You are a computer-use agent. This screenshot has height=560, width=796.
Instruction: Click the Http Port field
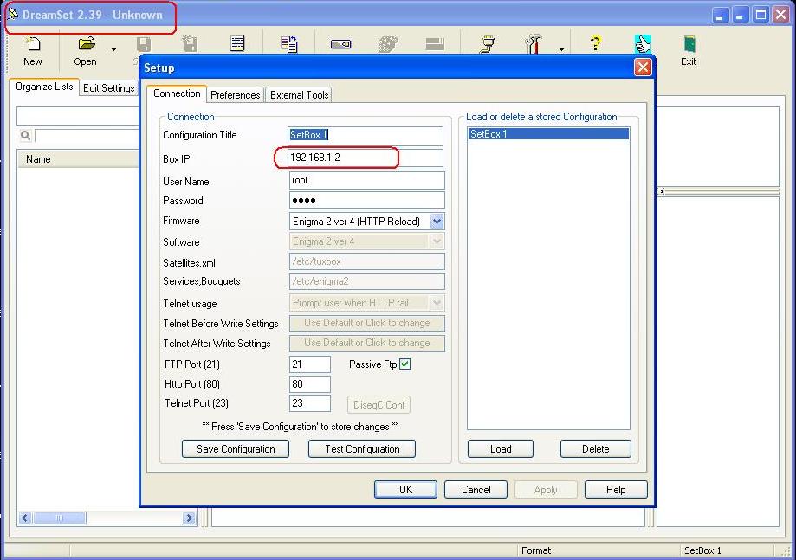tap(310, 384)
